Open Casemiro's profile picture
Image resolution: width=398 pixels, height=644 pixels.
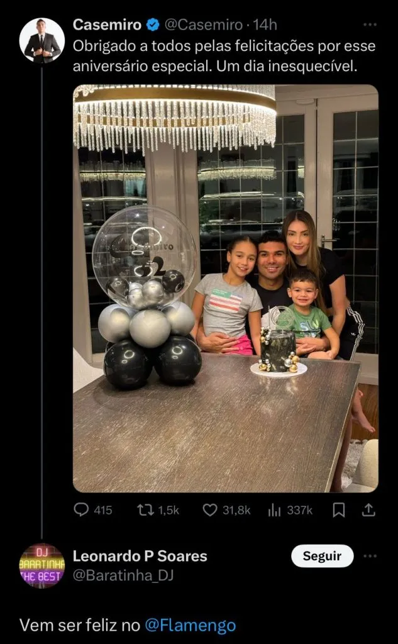click(41, 40)
